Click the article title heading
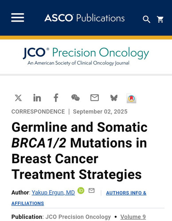172x221 pixels. point(79,151)
